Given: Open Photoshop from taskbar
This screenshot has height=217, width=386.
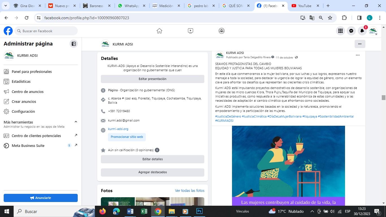Looking at the screenshot, I should (x=199, y=211).
